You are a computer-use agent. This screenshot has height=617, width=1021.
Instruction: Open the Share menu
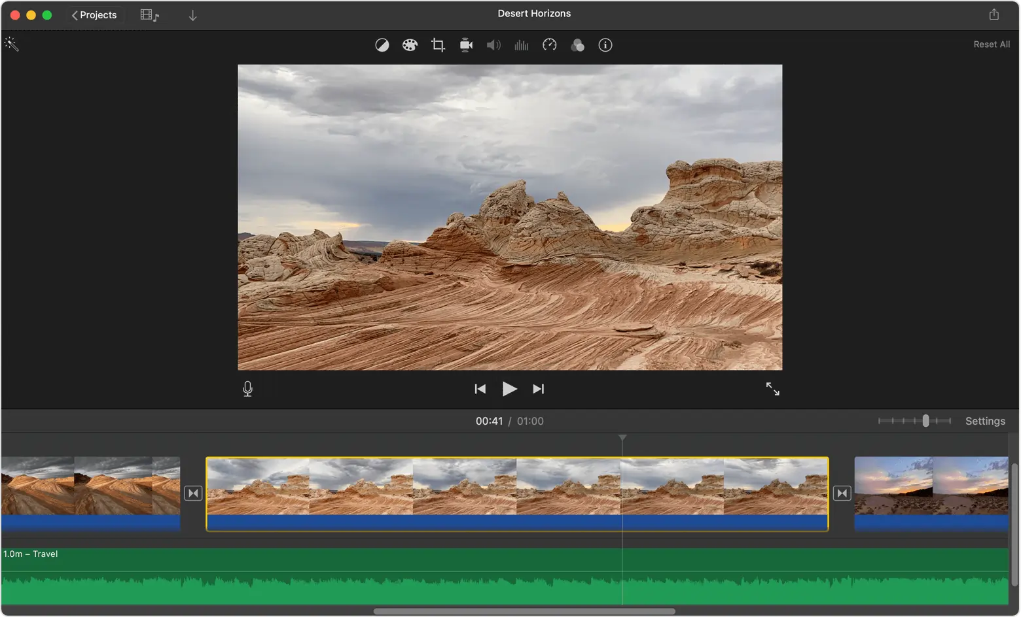coord(994,13)
